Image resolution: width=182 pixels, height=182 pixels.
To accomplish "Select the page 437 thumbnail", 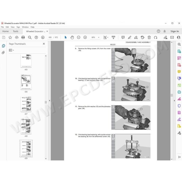I will click(26, 104).
